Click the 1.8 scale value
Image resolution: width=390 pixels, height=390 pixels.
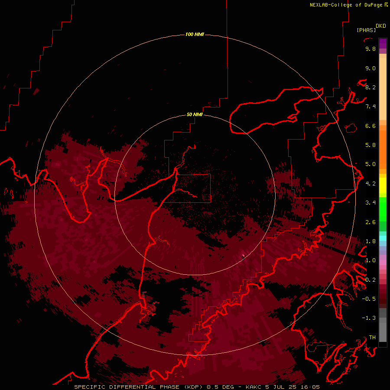click(x=370, y=241)
